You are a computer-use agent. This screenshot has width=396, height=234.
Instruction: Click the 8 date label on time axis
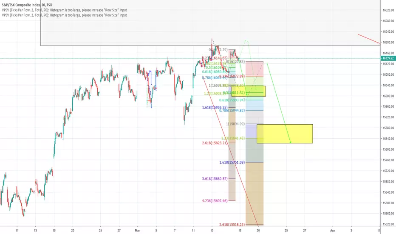379,231
